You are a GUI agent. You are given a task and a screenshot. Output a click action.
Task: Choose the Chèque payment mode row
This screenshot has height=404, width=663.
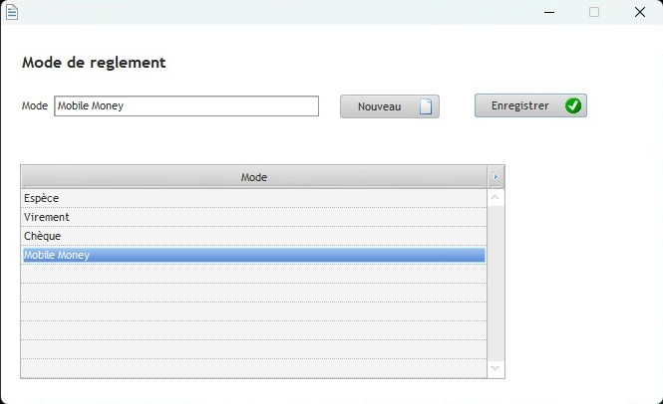coord(253,236)
